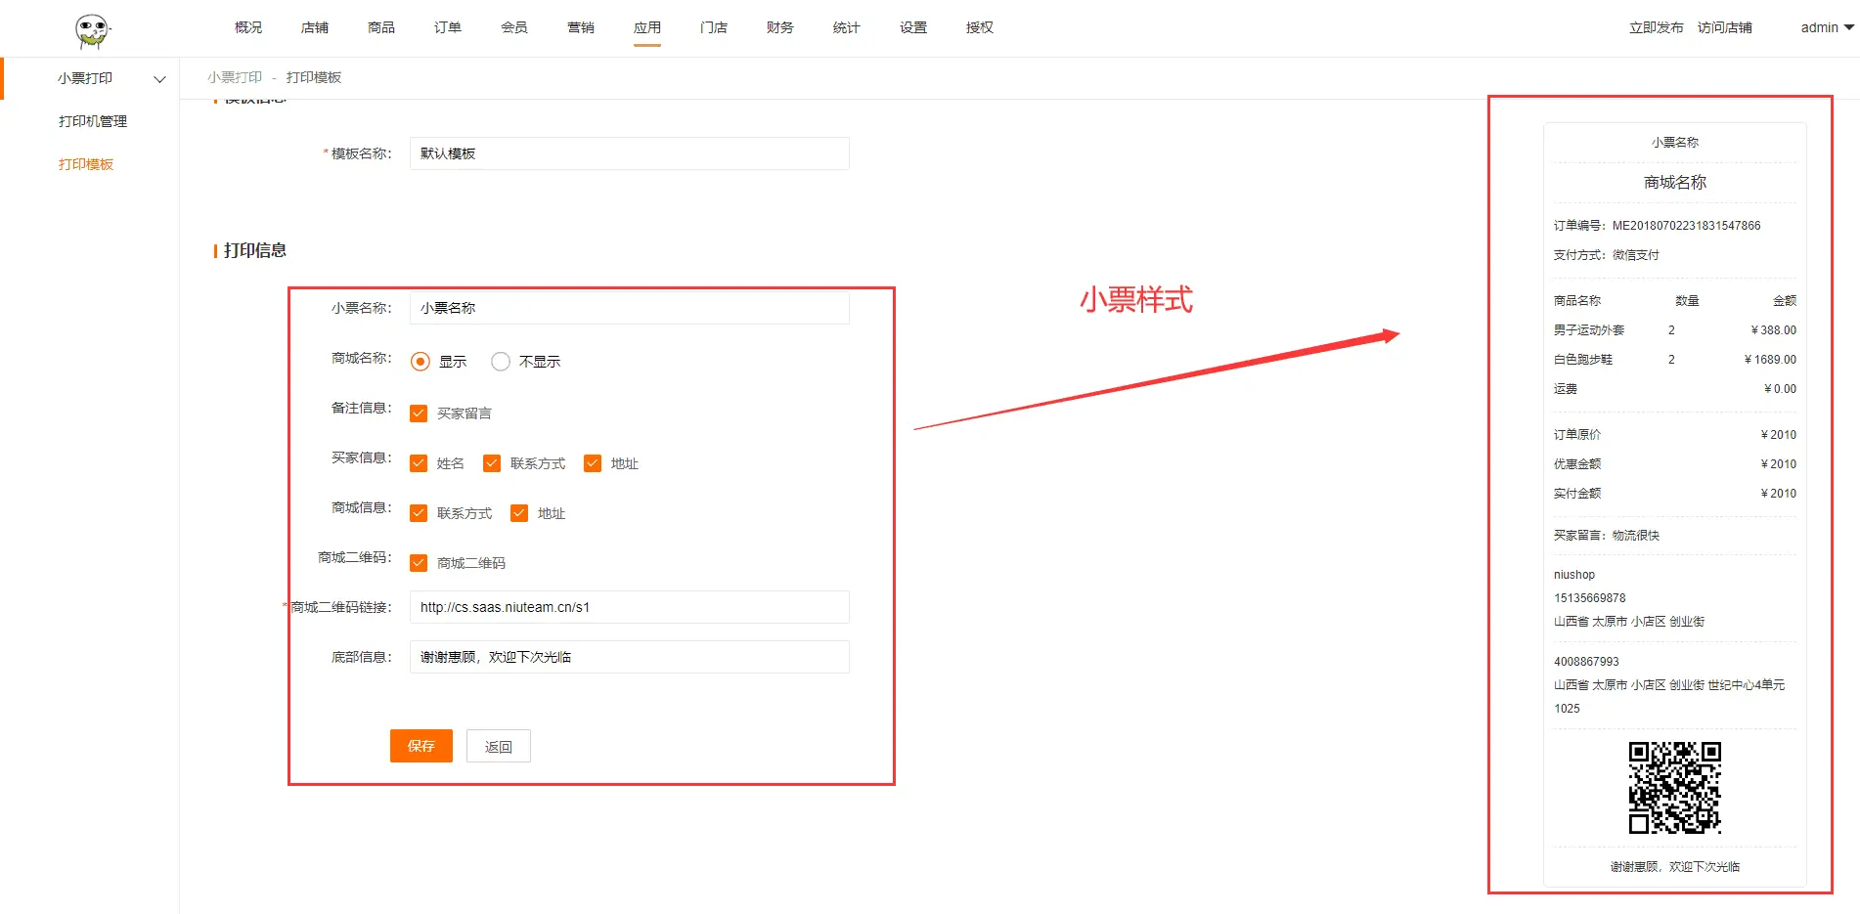The width and height of the screenshot is (1860, 914).
Task: Select the 不显示 radio option
Action: click(501, 362)
